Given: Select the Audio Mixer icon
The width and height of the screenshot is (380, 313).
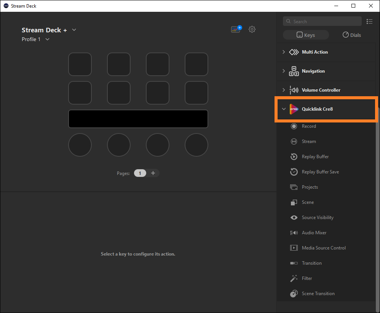Looking at the screenshot, I should [294, 233].
